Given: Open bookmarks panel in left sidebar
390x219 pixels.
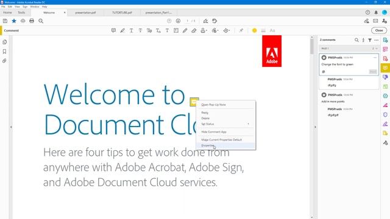Looking at the screenshot, I should (4, 51).
